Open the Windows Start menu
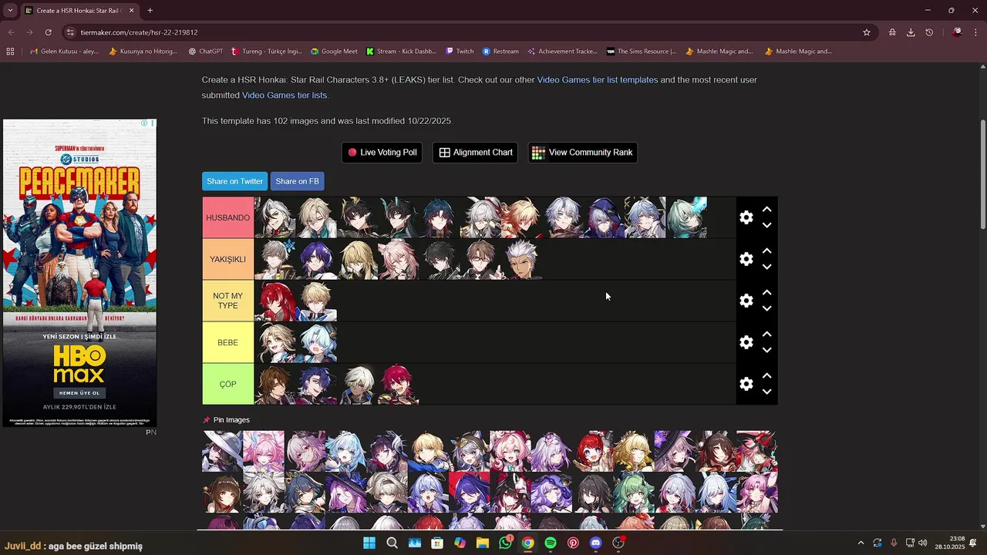Viewport: 987px width, 555px height. (369, 543)
